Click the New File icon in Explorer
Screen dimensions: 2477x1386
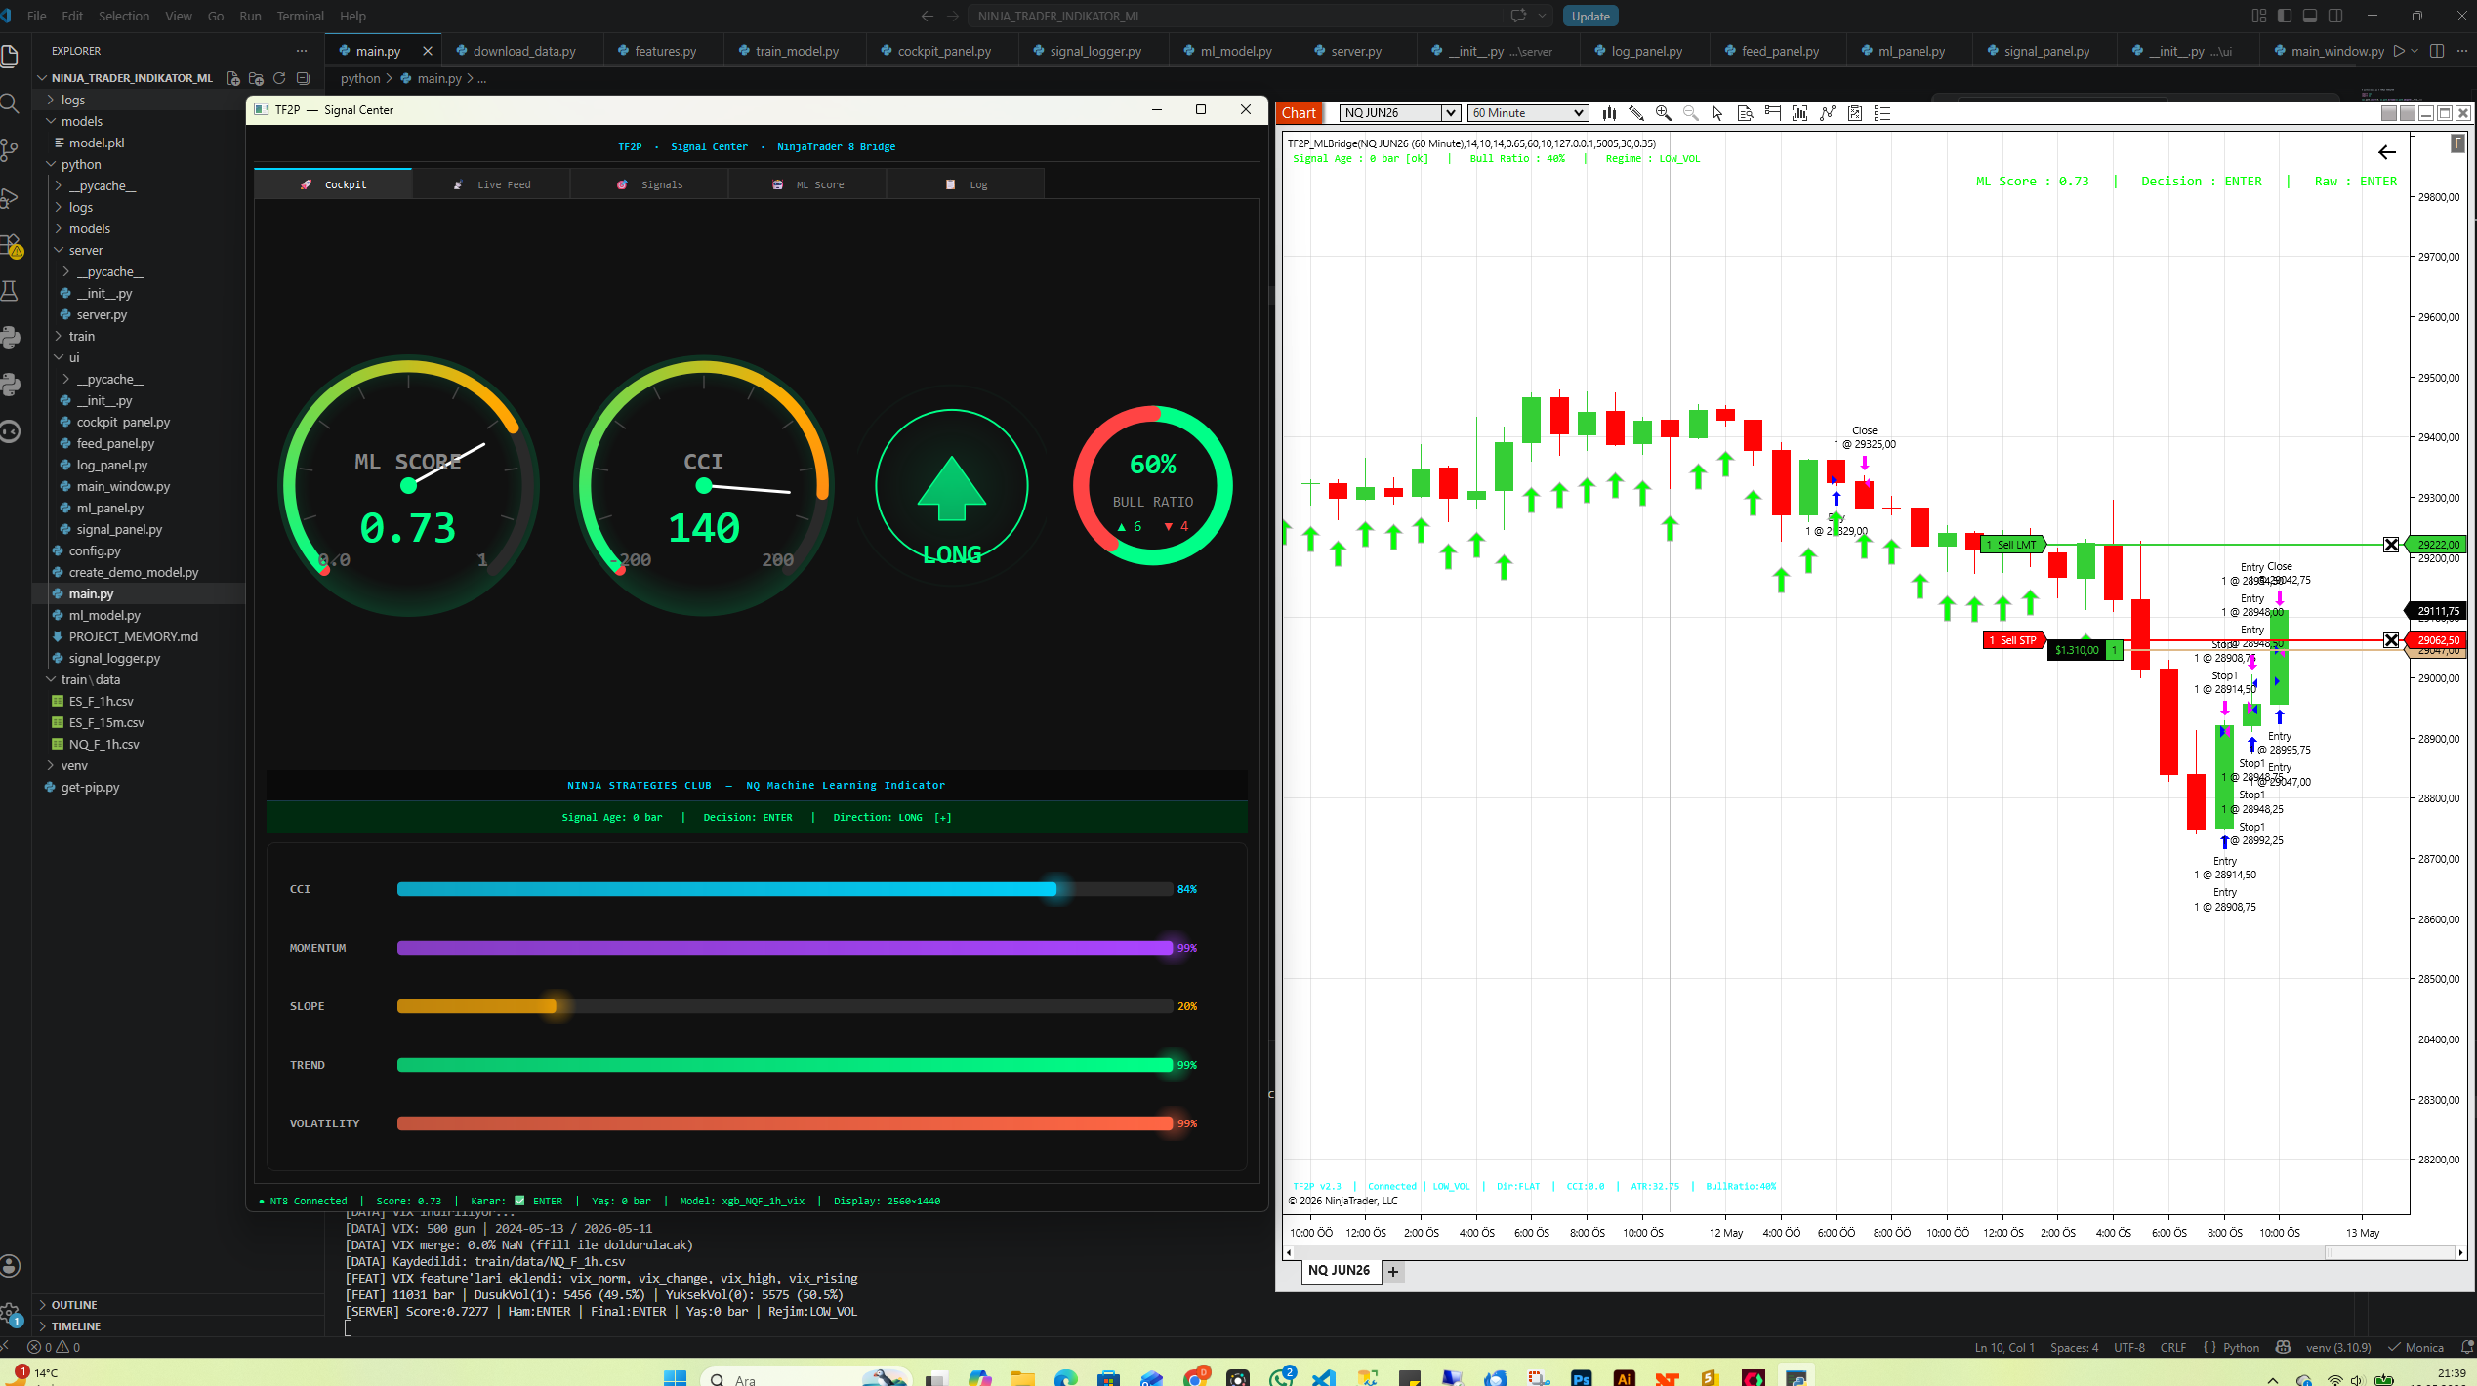tap(233, 78)
